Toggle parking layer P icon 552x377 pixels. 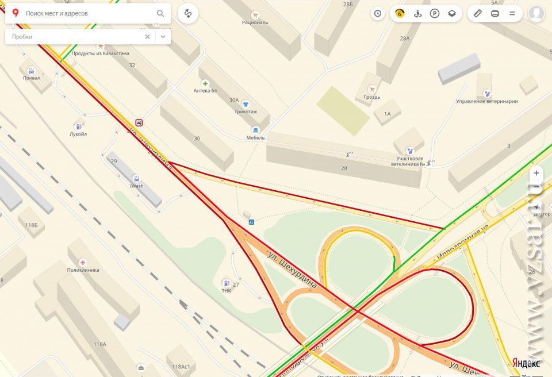point(435,13)
